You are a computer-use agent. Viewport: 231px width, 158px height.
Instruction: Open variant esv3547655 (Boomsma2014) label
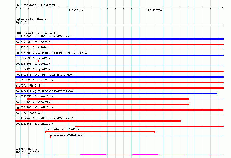click(34, 96)
